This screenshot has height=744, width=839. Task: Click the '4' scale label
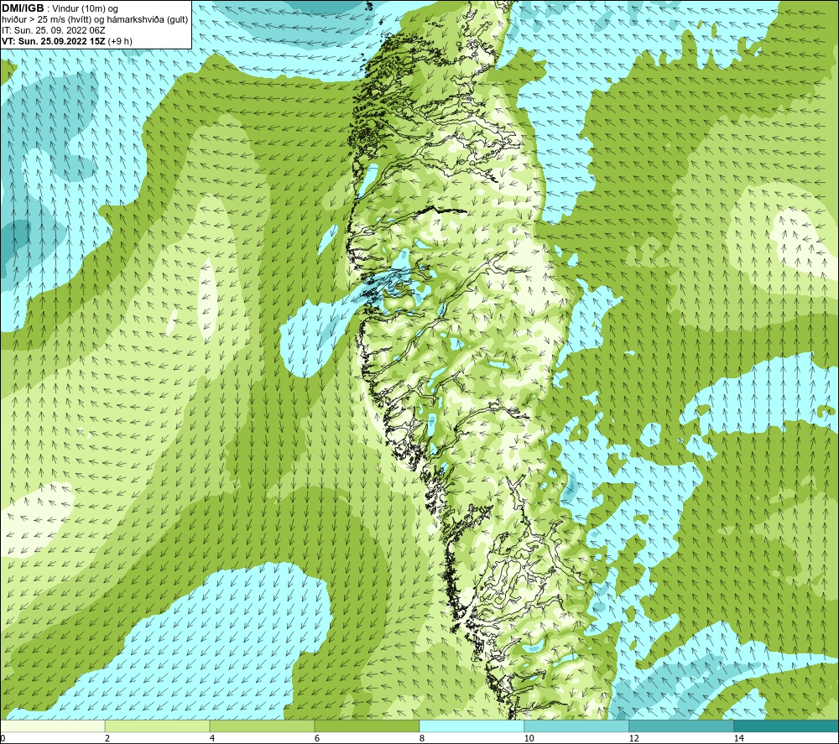(212, 738)
